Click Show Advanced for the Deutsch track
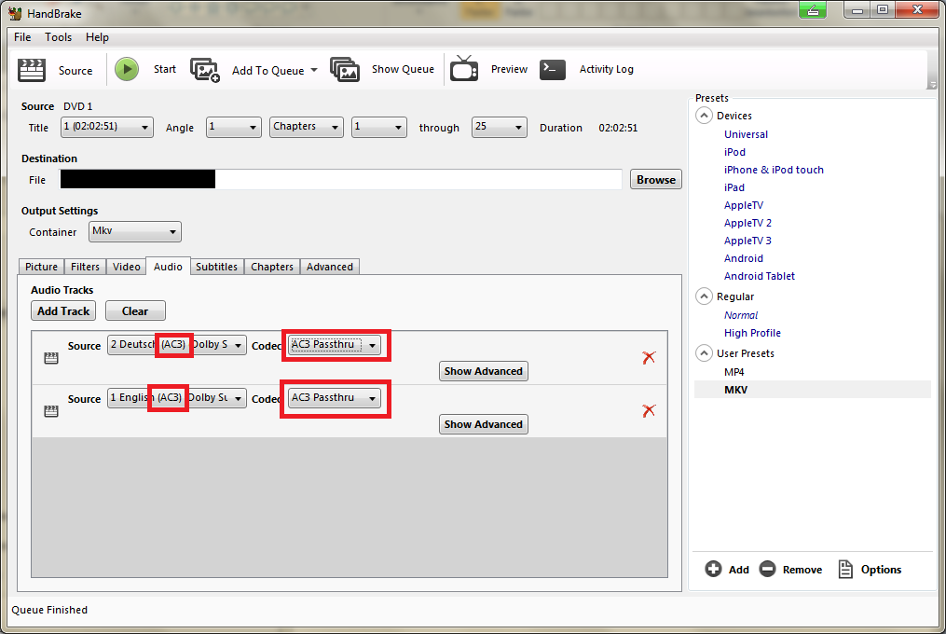Image resolution: width=946 pixels, height=634 pixels. (x=484, y=371)
